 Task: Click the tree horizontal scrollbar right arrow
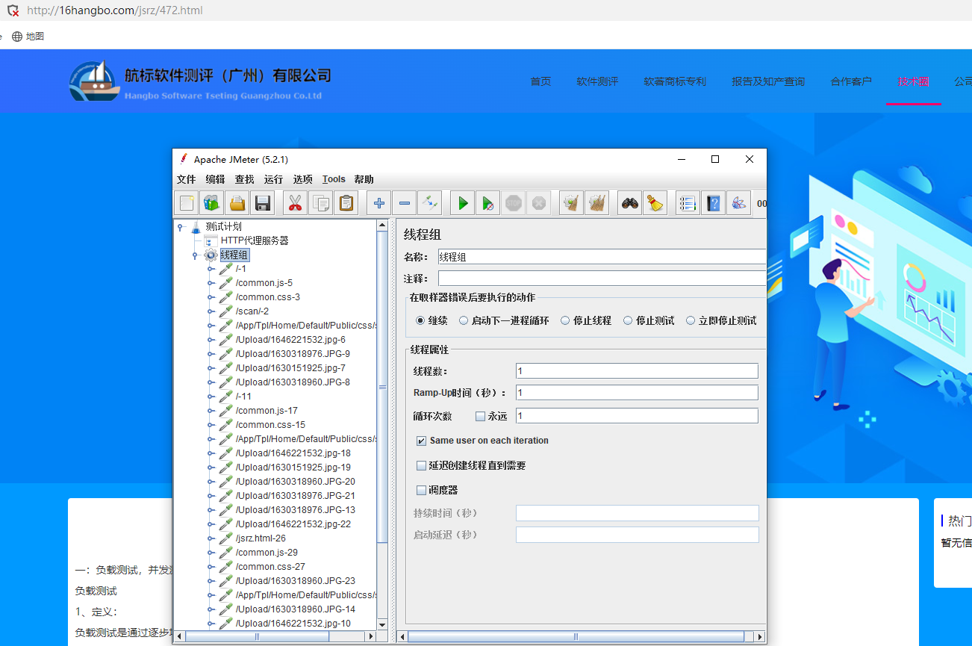(x=370, y=636)
